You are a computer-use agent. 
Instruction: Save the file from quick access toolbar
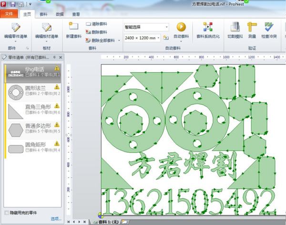coord(13,4)
